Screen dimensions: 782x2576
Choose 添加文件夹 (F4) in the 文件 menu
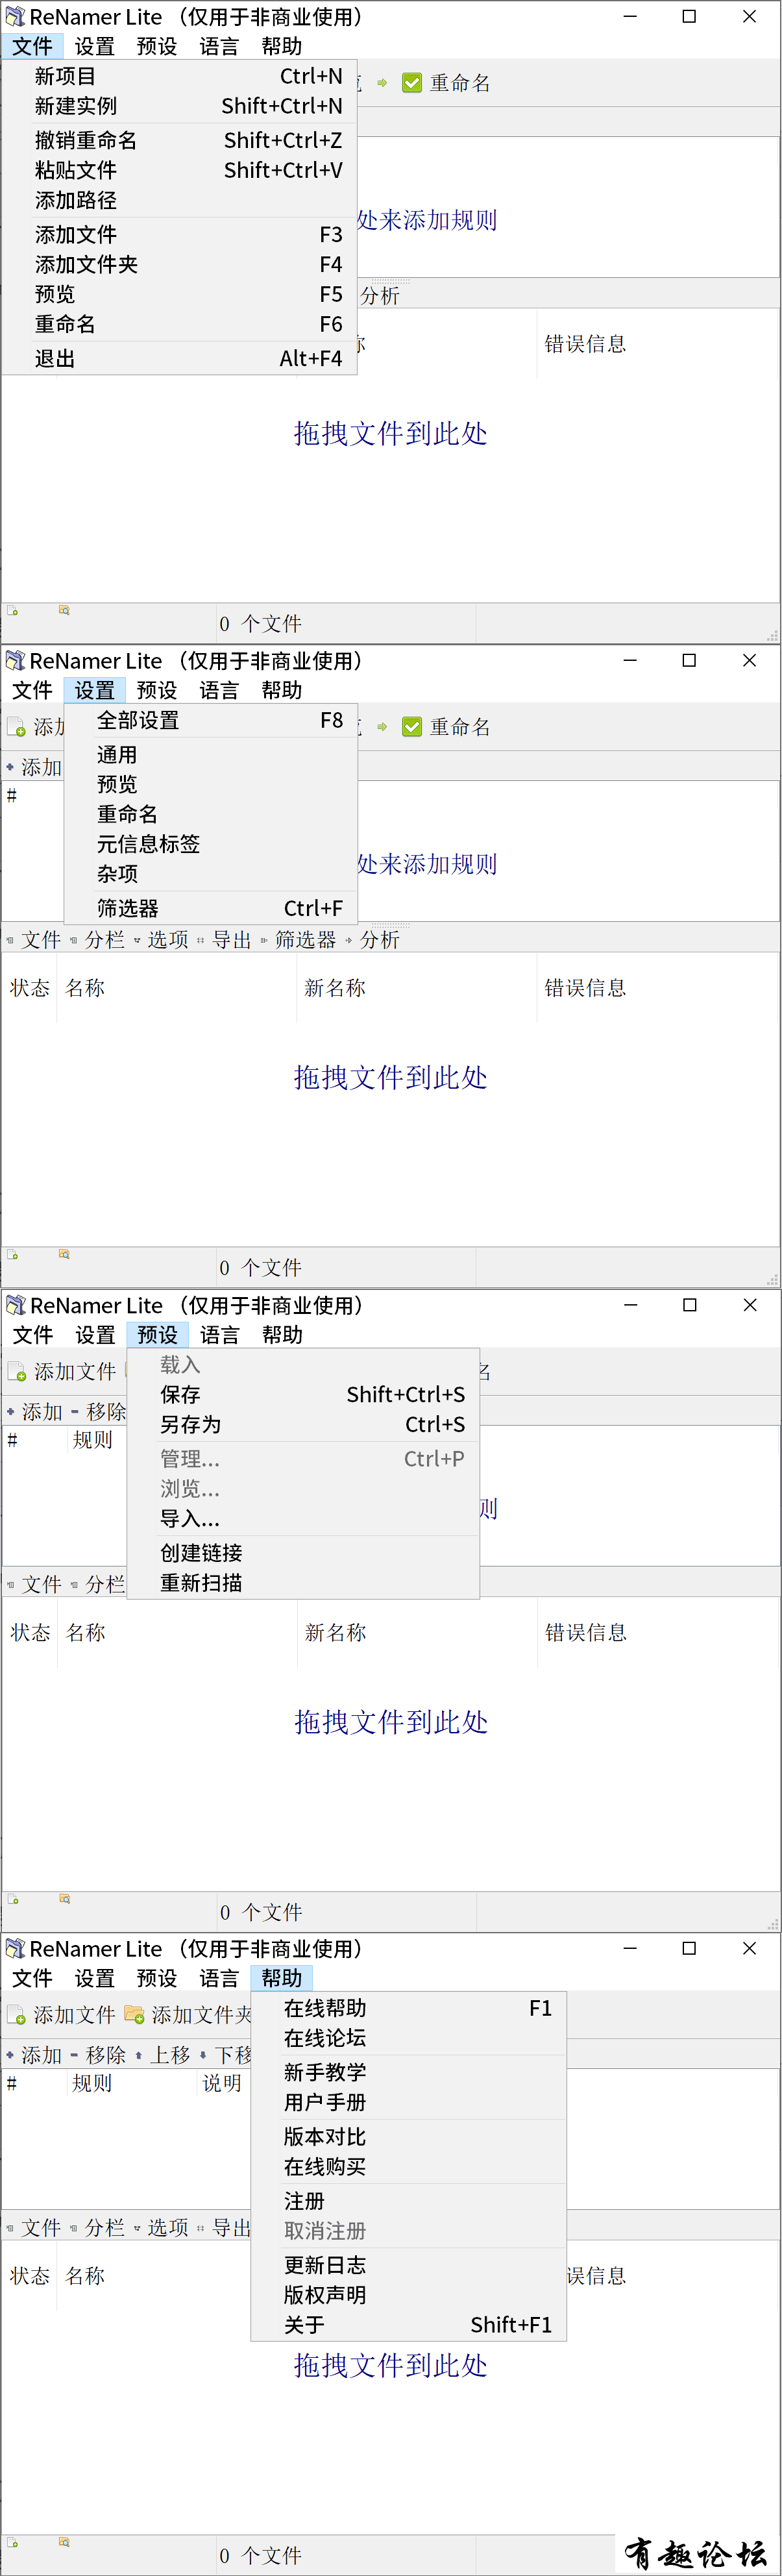180,264
